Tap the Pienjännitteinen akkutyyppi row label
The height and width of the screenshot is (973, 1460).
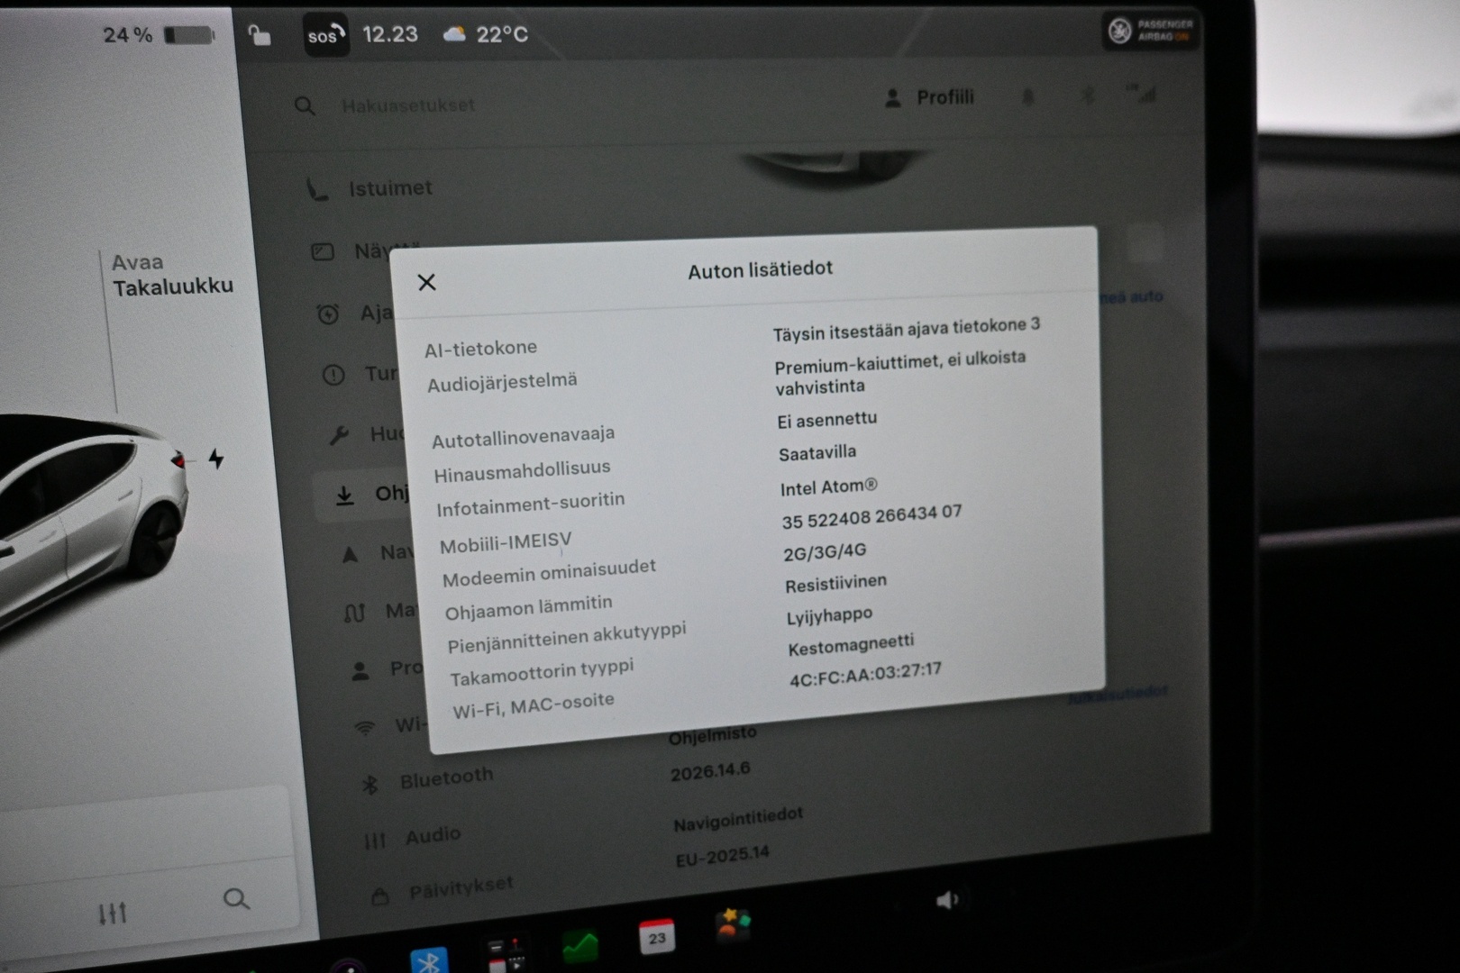pos(567,637)
